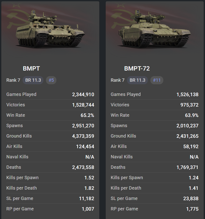Viewport: 205px width, 219px height.
Task: Open the BMPT vehicle title
Action: click(x=31, y=68)
